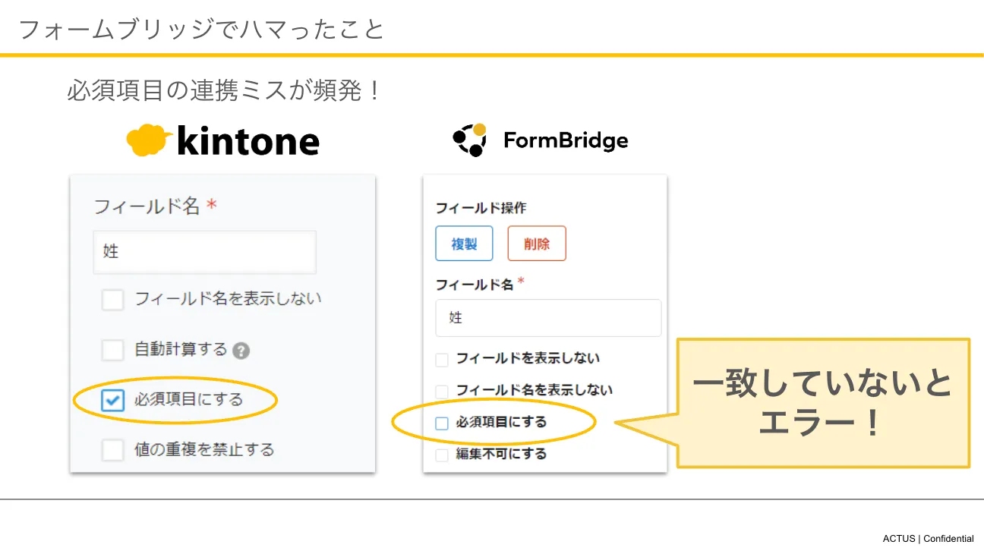The height and width of the screenshot is (554, 984).
Task: Enable FormBridge 必須項目にする checkbox
Action: 442,423
